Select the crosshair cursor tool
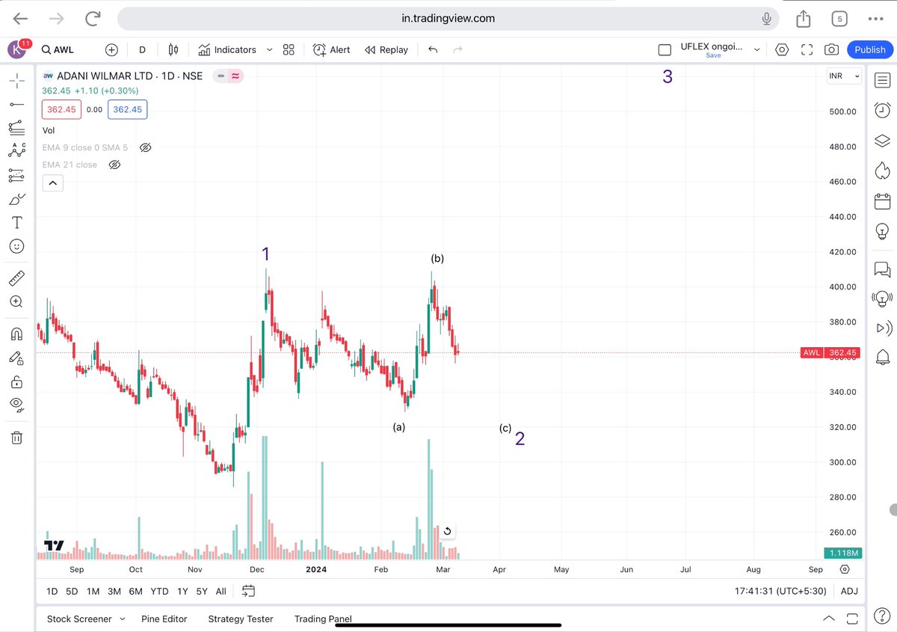The width and height of the screenshot is (897, 632). click(16, 80)
